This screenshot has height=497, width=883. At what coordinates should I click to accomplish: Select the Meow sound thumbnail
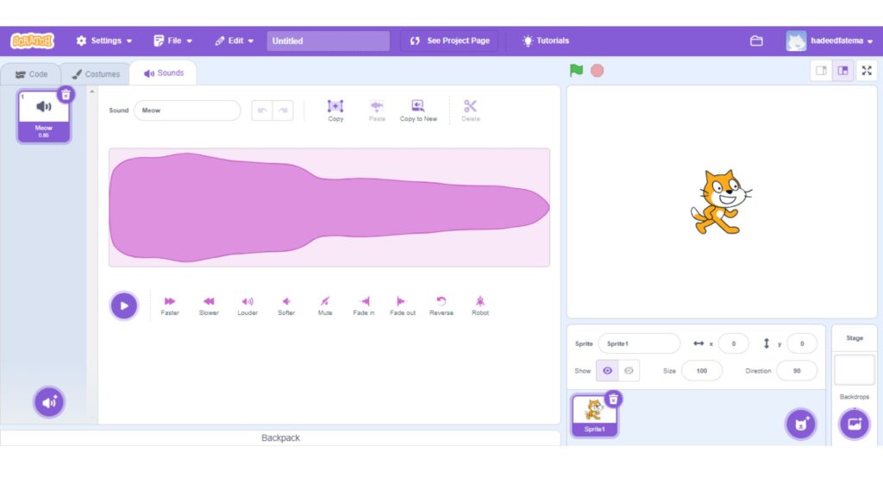(x=43, y=116)
